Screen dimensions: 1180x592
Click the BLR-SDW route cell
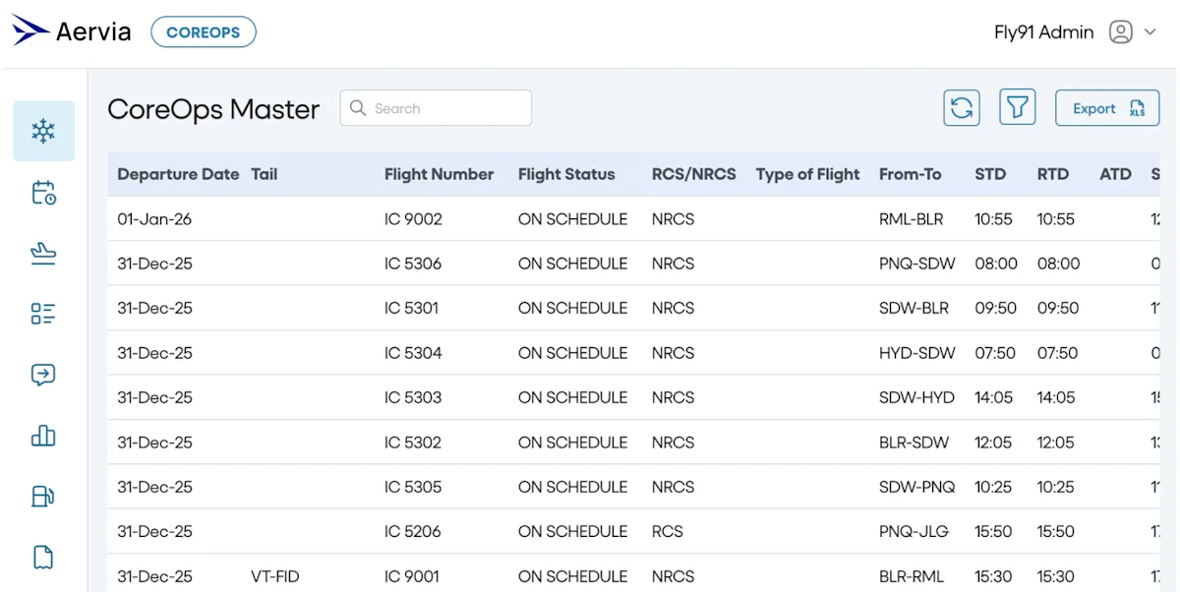914,443
